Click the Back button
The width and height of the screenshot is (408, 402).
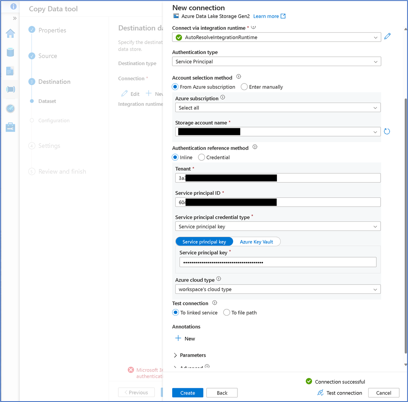(x=222, y=392)
